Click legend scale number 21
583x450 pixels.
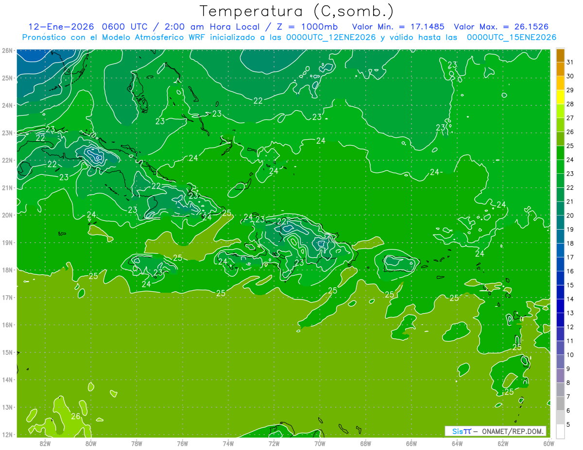coord(570,201)
